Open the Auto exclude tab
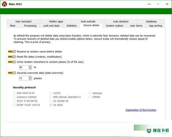 tap(88, 21)
